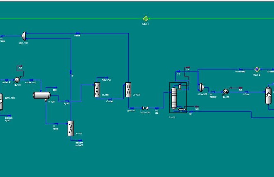
Task: Select the heater icon after to heater stream
Action: click(225, 91)
